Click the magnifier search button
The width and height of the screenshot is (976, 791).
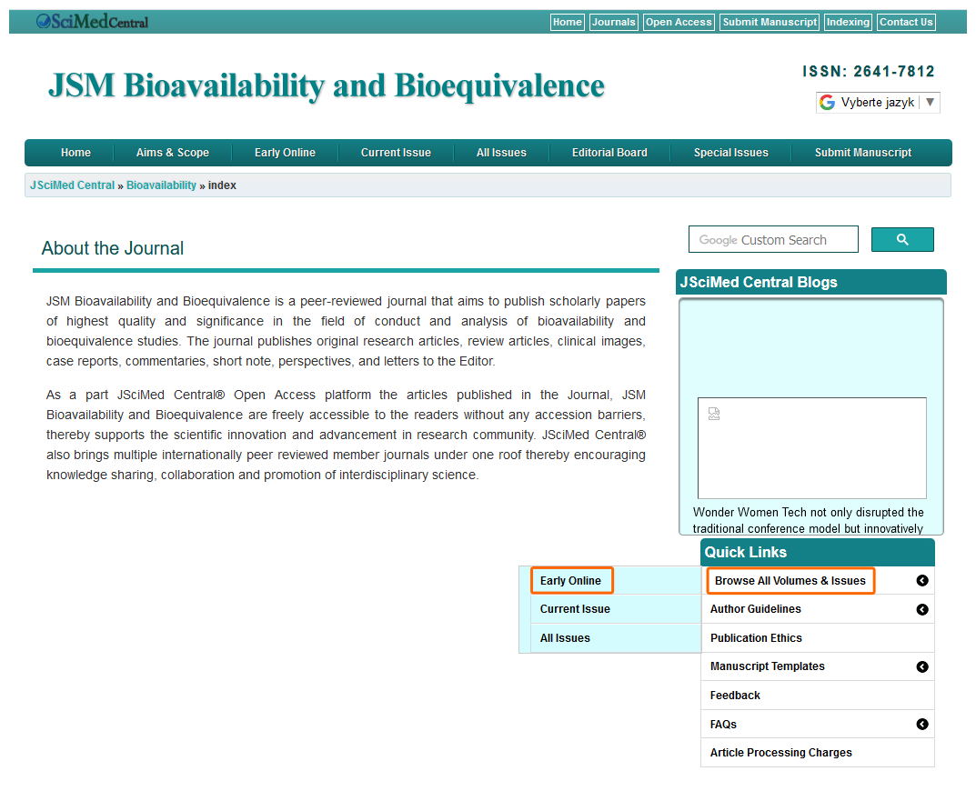(902, 240)
